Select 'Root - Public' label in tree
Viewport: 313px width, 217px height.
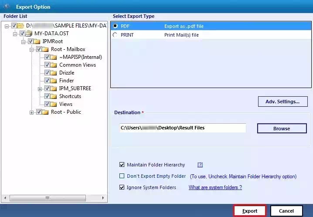pos(66,112)
